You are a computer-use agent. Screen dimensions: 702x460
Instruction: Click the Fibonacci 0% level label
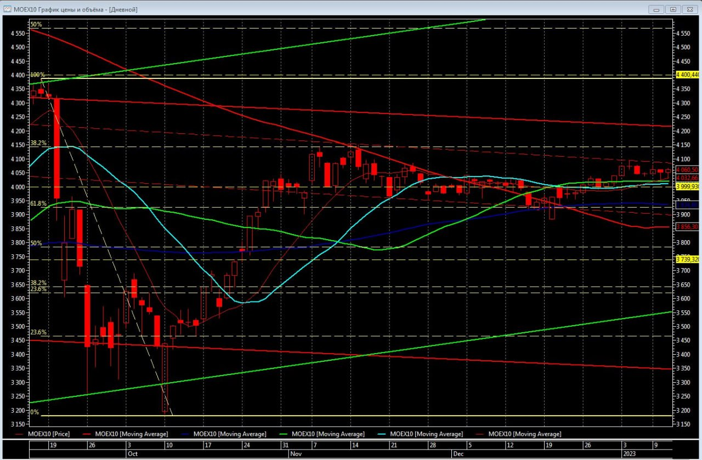(x=35, y=412)
